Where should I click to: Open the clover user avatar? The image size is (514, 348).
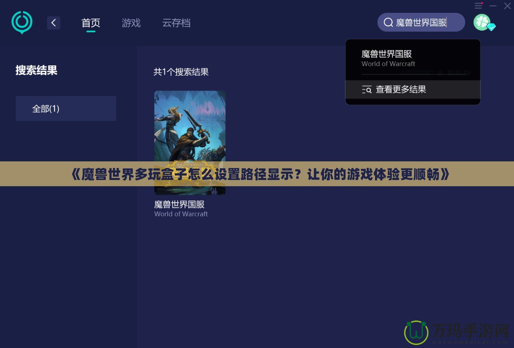click(x=482, y=22)
